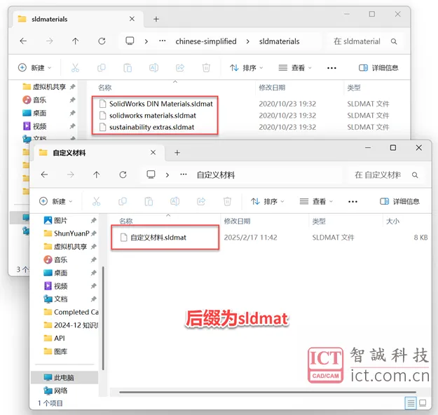Add new tab in sldmaterials window
The width and height of the screenshot is (438, 415).
point(156,19)
